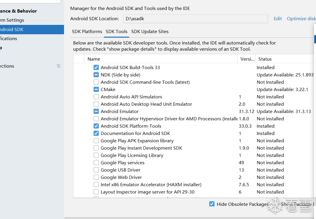Switch to the SDK Platforms tab
316x219 pixels.
[87, 32]
